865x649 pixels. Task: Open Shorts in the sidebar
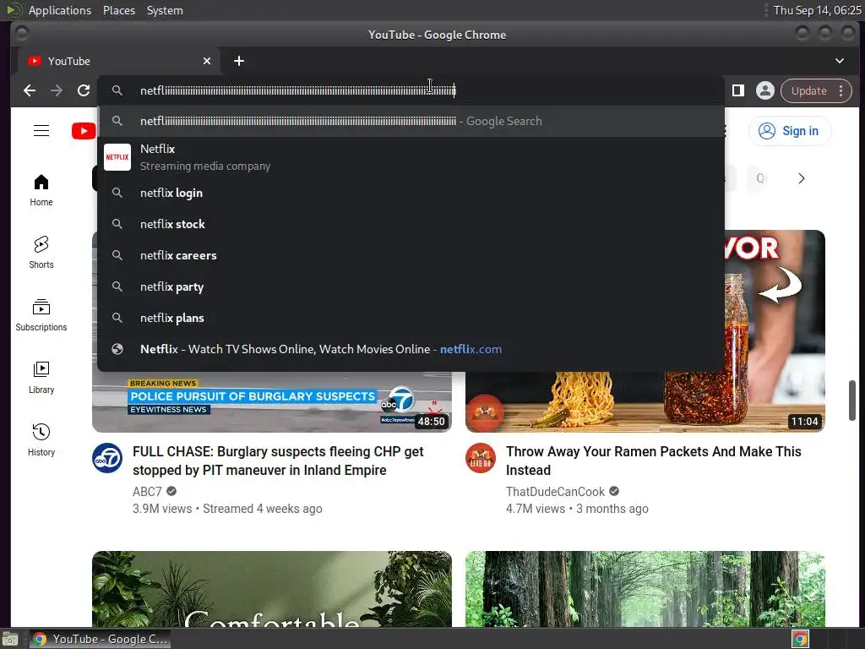click(41, 253)
